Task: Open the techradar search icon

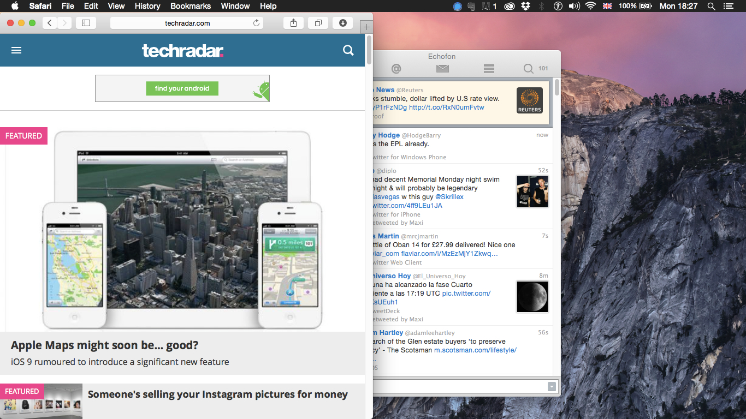Action: click(348, 50)
